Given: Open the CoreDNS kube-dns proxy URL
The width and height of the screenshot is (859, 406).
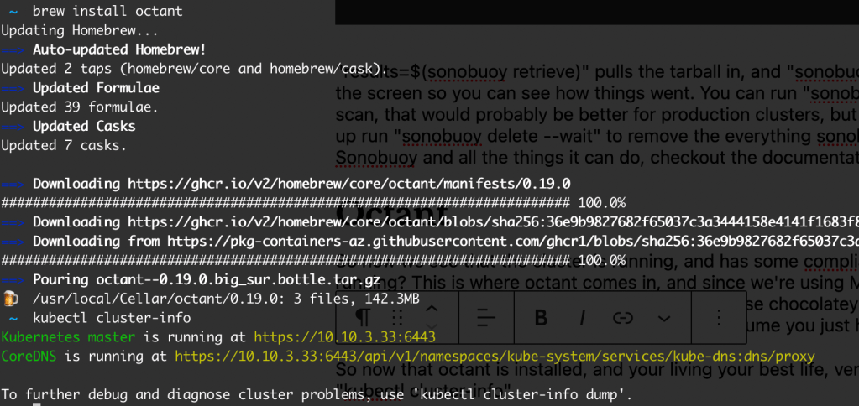Looking at the screenshot, I should tap(494, 357).
